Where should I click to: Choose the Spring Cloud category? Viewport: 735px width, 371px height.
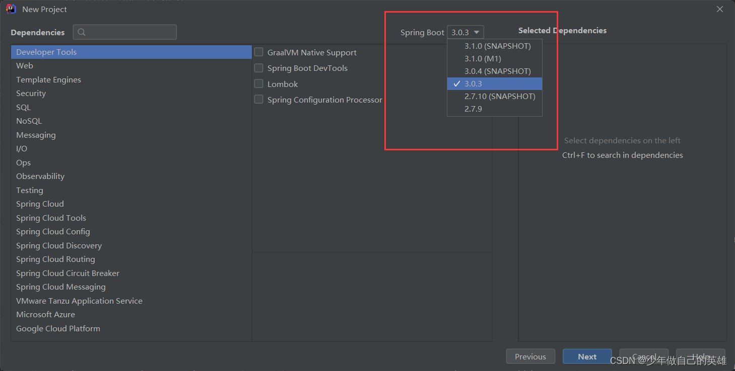(x=131, y=204)
